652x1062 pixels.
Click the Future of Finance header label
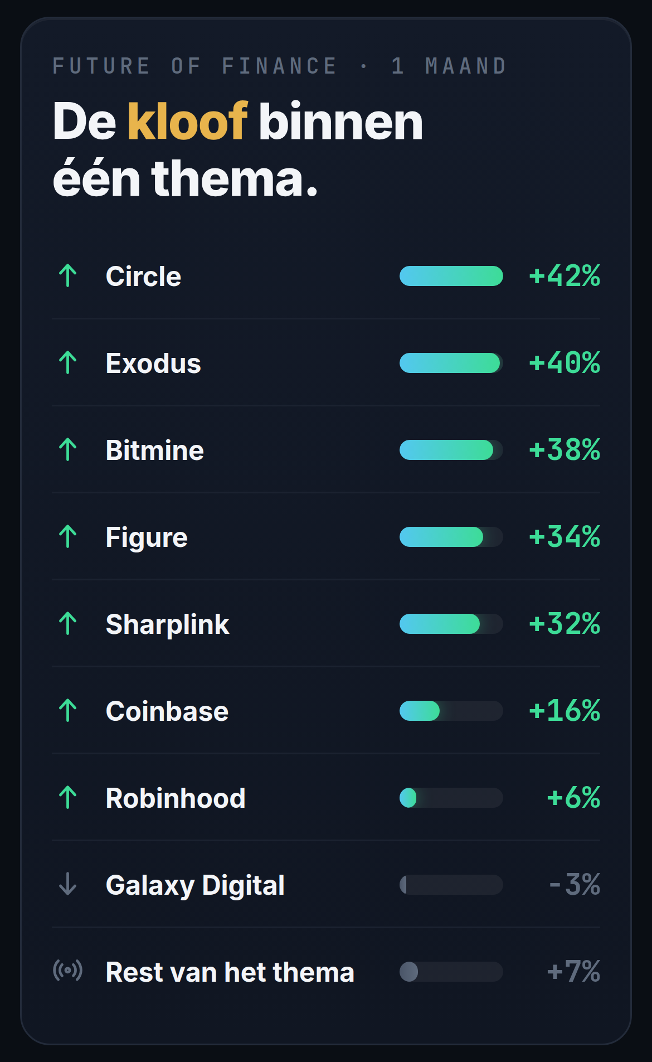[195, 66]
